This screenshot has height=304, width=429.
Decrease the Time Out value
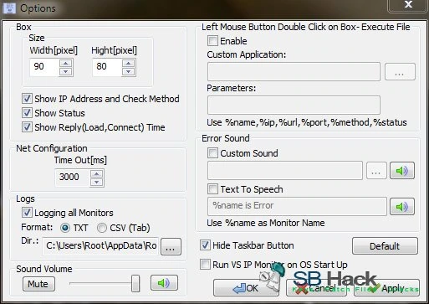point(96,183)
